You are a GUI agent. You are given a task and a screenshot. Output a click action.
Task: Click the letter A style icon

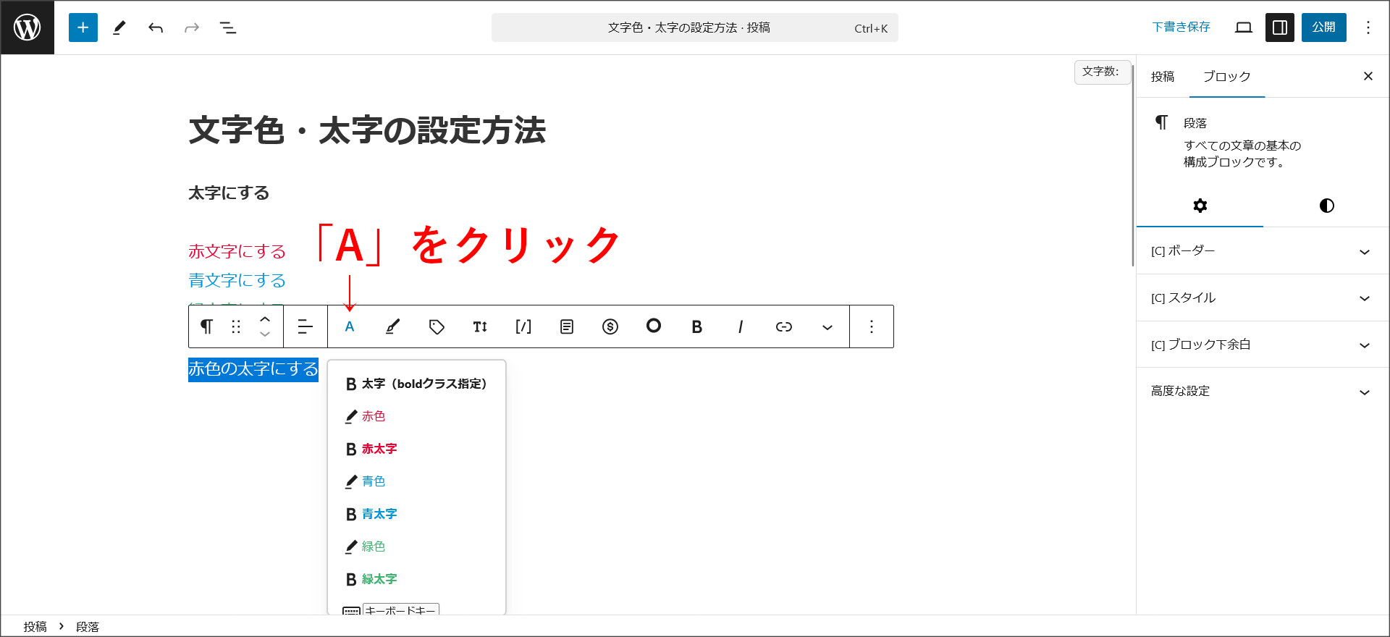pyautogui.click(x=350, y=326)
